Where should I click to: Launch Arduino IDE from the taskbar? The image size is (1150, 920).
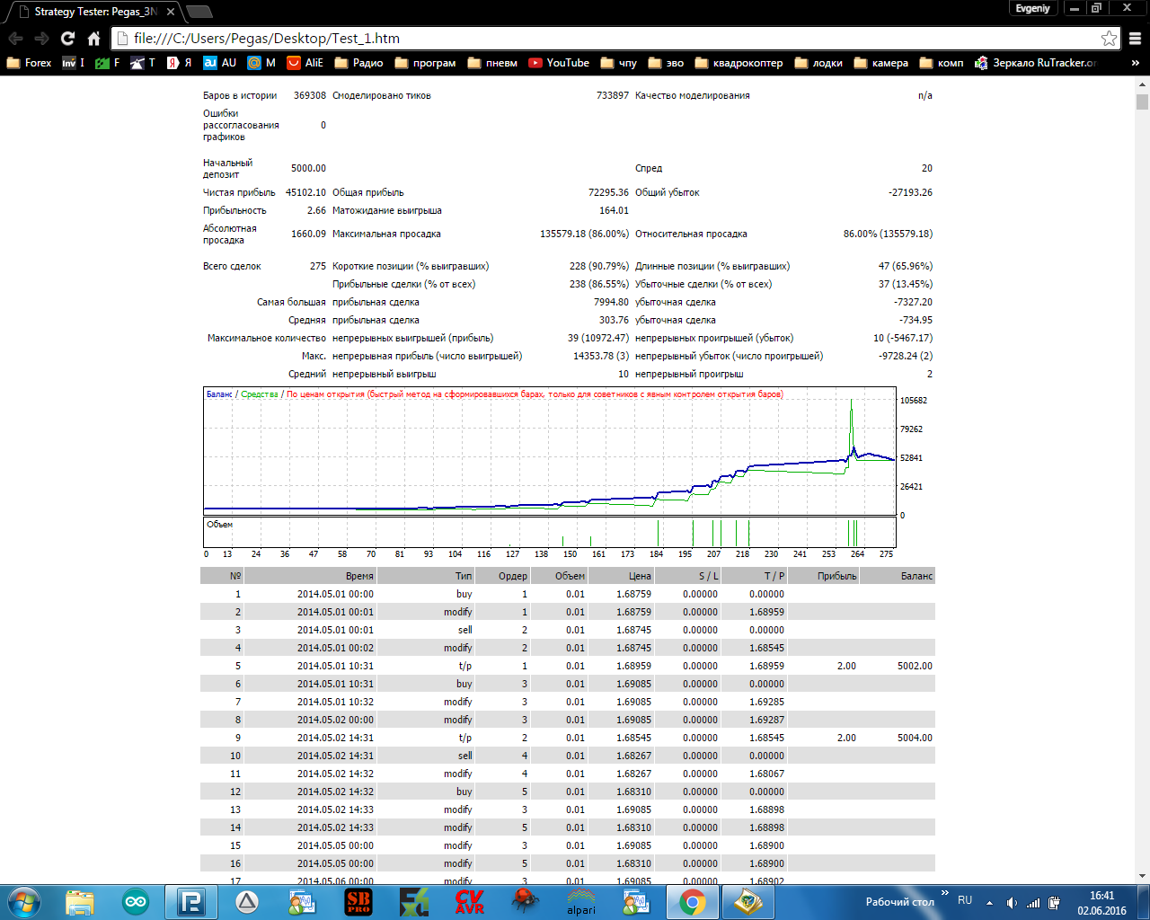[136, 902]
